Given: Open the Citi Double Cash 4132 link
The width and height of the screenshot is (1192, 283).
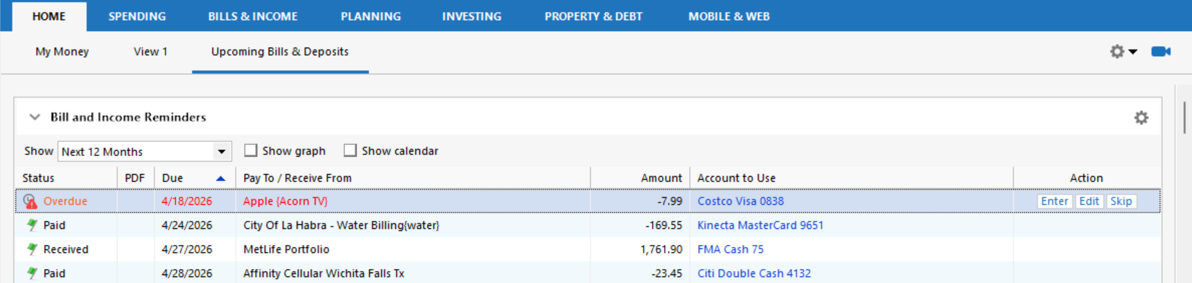Looking at the screenshot, I should [x=754, y=273].
